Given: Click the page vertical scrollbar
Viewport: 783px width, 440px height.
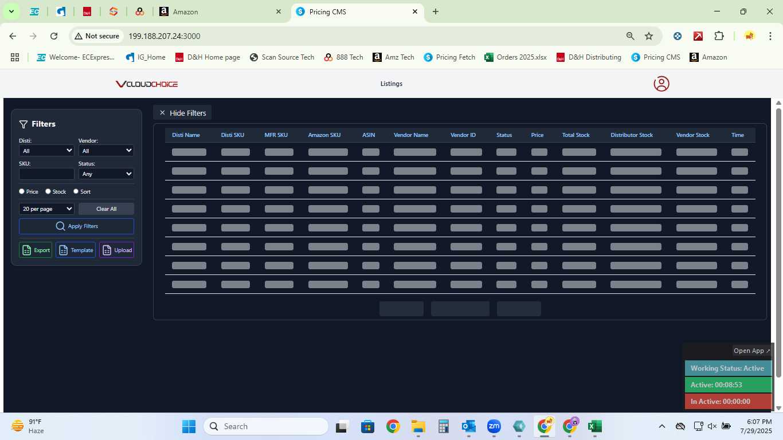Looking at the screenshot, I should point(778,242).
